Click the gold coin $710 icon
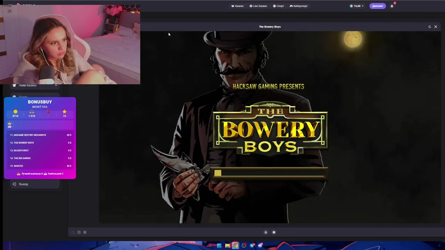445x250 pixels. (x=15, y=112)
